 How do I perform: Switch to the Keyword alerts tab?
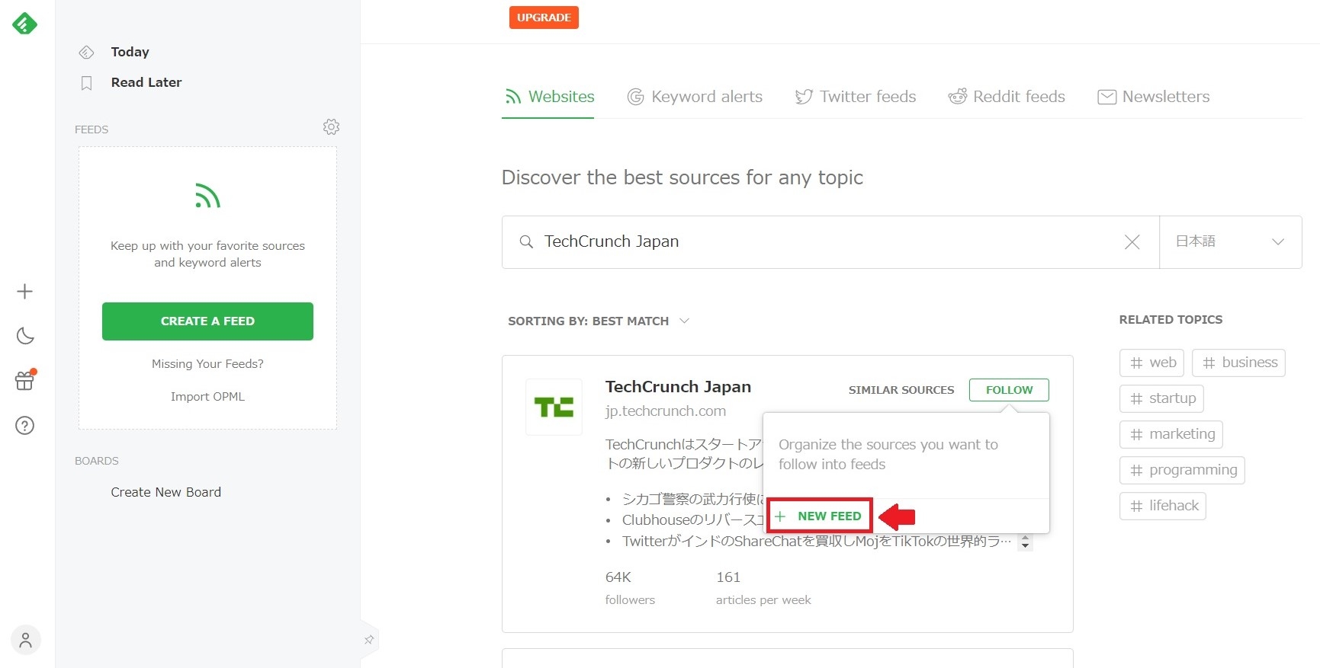pyautogui.click(x=695, y=97)
